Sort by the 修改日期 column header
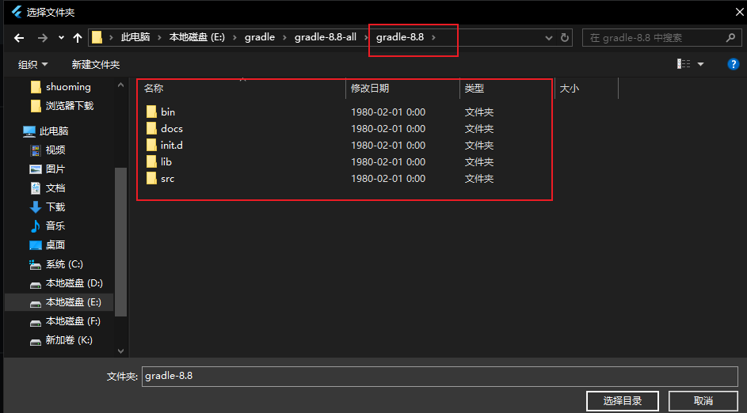This screenshot has width=747, height=413. coord(370,89)
